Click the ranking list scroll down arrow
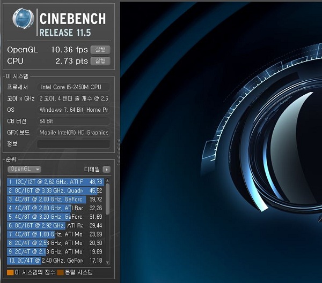The height and width of the screenshot is (283, 322). (x=107, y=262)
